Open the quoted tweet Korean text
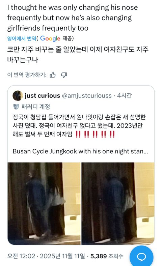 [x=79, y=125]
